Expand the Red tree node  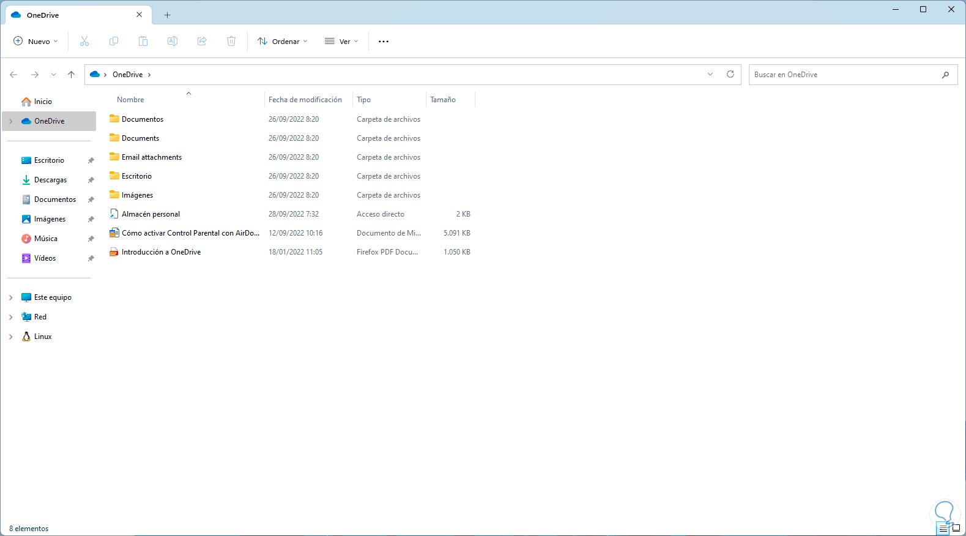point(11,317)
